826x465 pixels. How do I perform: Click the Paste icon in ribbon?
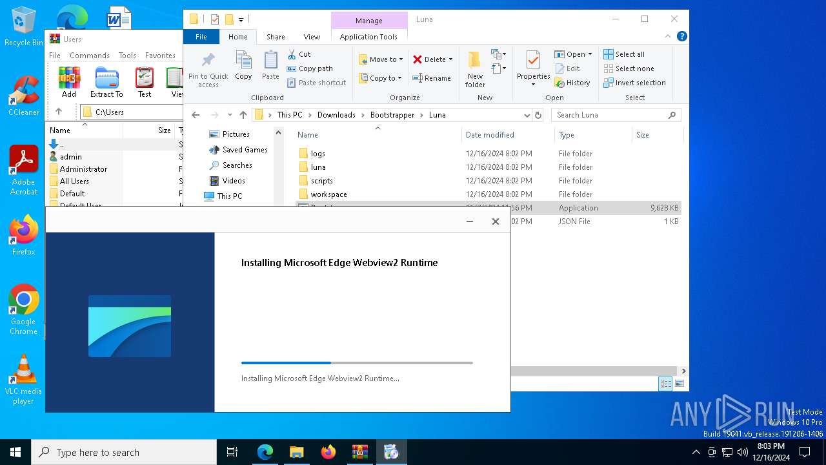click(x=270, y=66)
